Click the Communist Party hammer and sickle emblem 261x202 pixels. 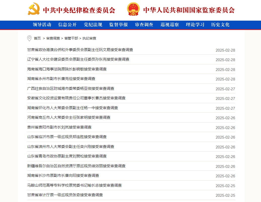click(x=34, y=9)
